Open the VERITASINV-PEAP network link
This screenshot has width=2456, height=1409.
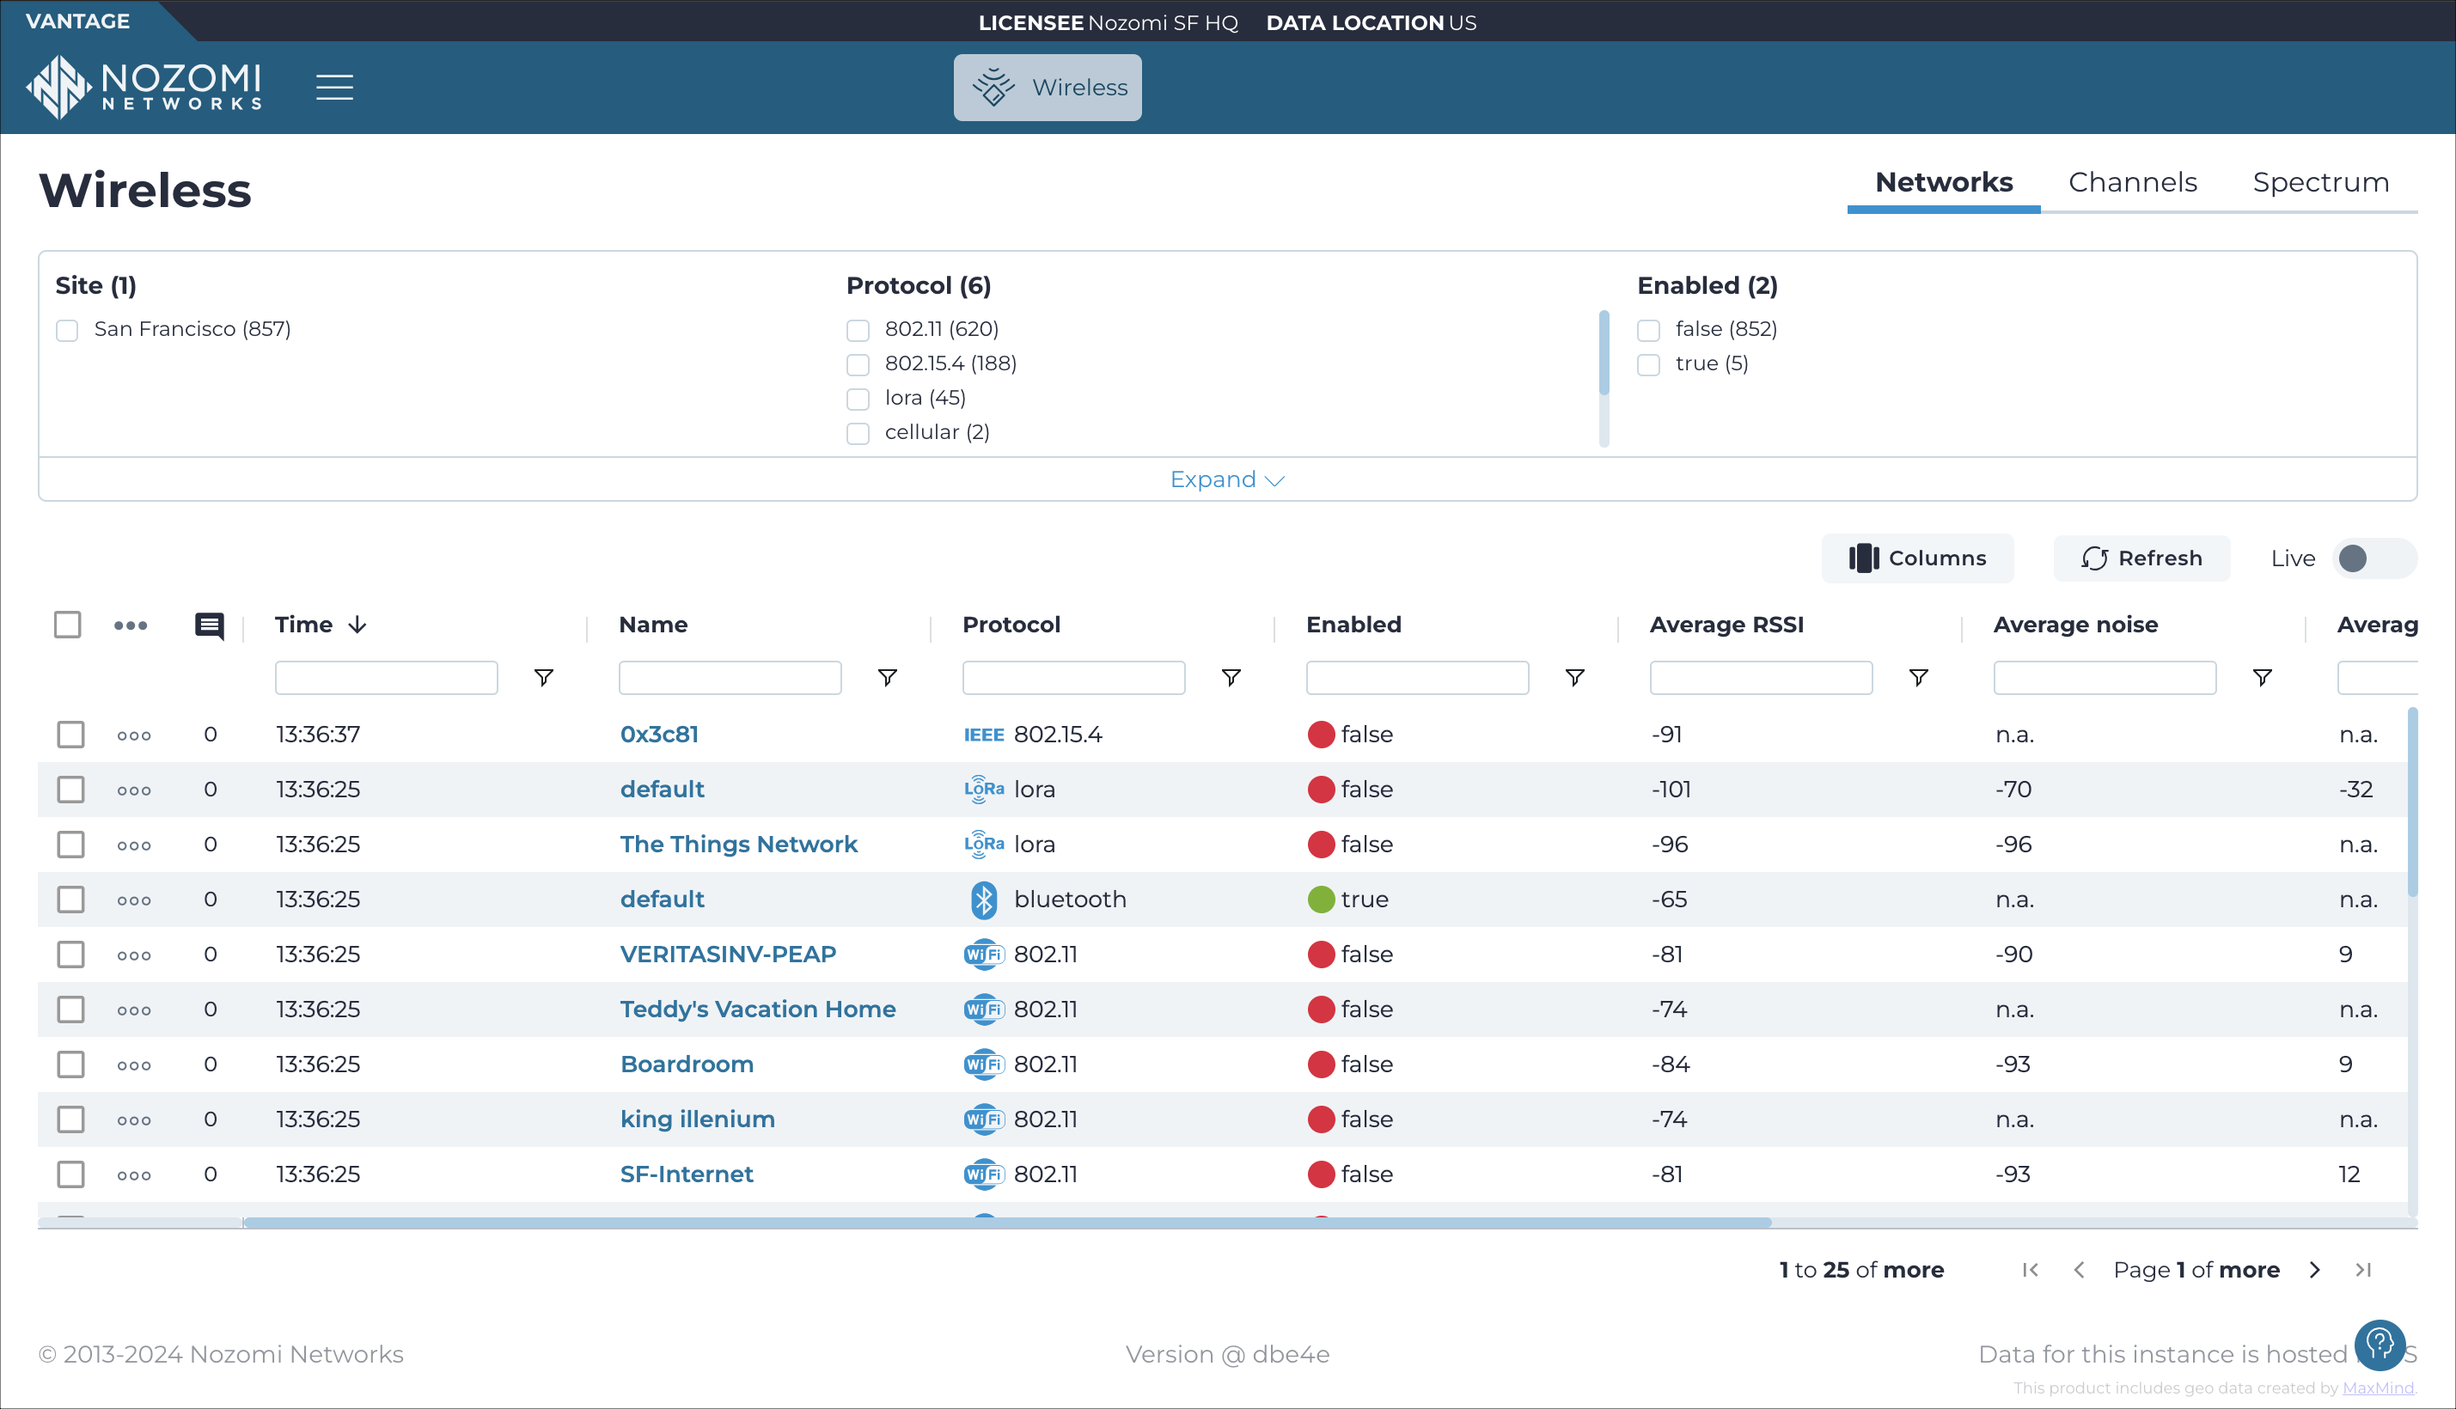point(728,955)
